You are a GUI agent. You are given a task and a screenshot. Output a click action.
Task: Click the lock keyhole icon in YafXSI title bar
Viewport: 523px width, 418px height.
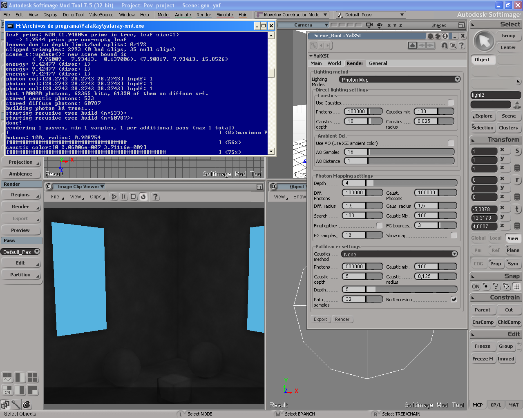pyautogui.click(x=445, y=36)
